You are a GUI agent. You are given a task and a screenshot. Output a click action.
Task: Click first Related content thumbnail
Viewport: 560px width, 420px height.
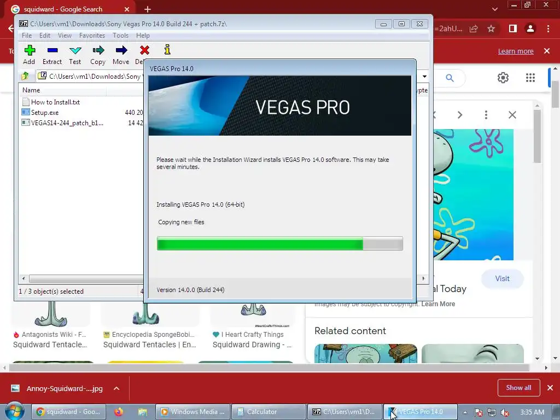(366, 354)
